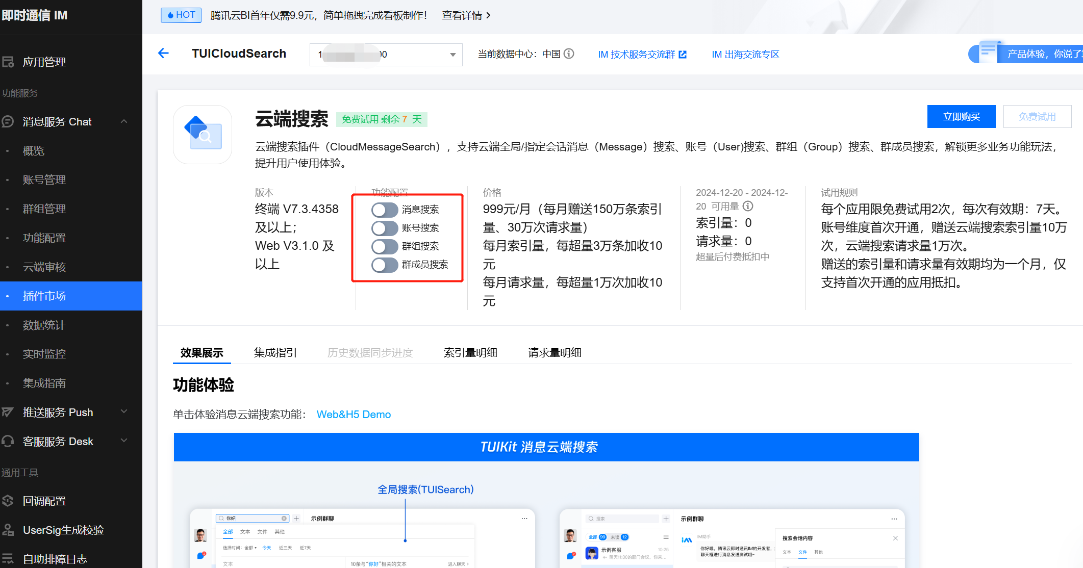Click the 回调配置 icon in sidebar
The width and height of the screenshot is (1083, 568).
point(8,501)
